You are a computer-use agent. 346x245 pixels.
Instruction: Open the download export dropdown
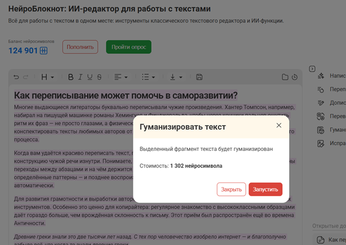tap(176, 77)
